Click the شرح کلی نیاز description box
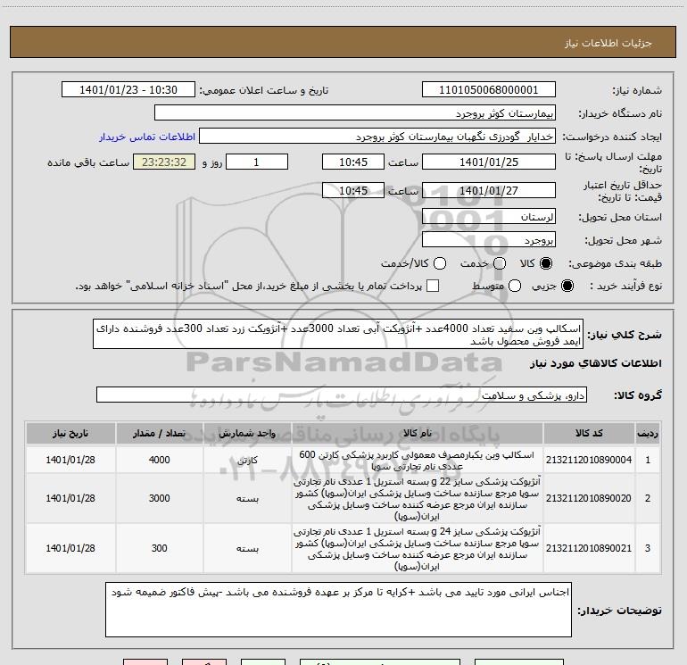The image size is (687, 665). [338, 334]
